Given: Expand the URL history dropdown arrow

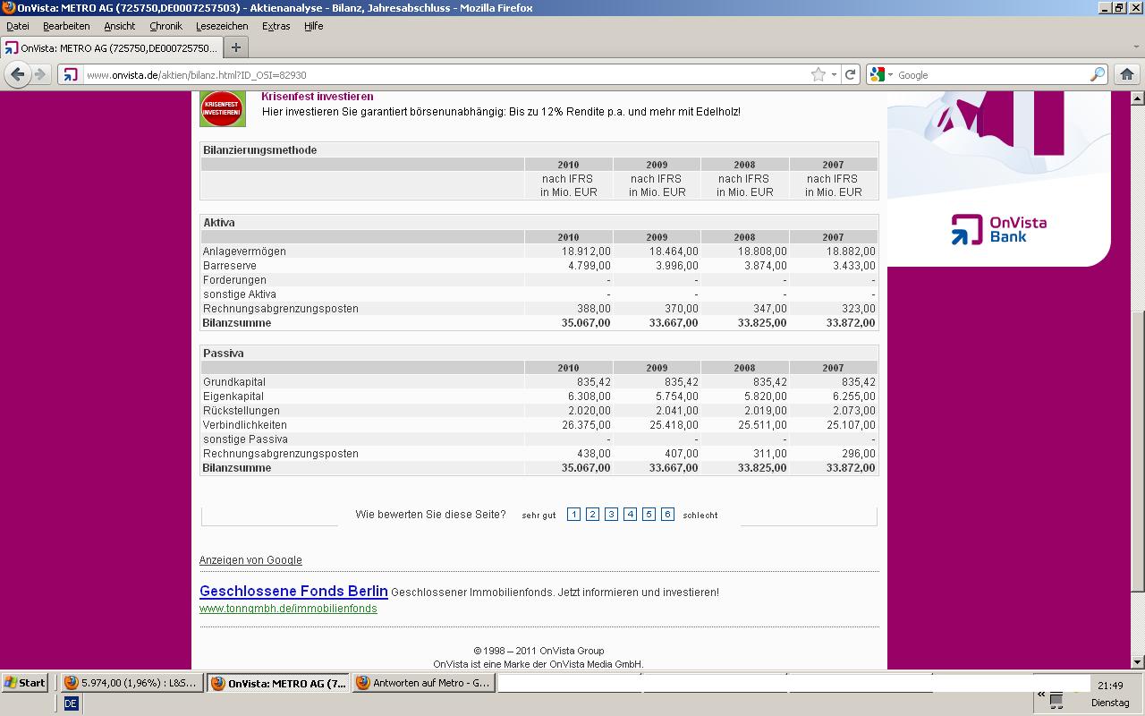Looking at the screenshot, I should click(x=834, y=74).
